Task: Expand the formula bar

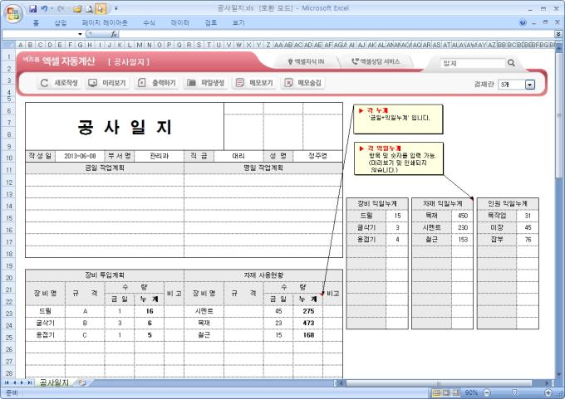Action: [558, 34]
